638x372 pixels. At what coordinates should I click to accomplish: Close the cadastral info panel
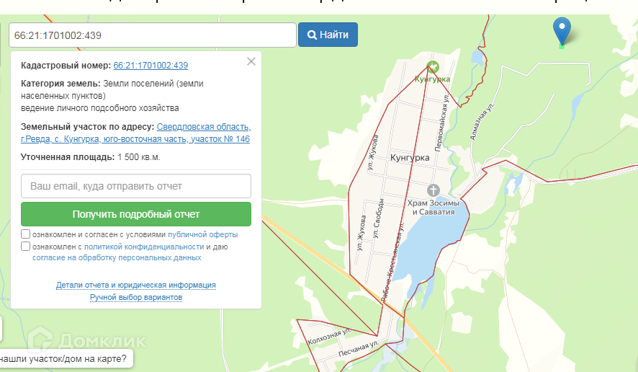point(251,61)
